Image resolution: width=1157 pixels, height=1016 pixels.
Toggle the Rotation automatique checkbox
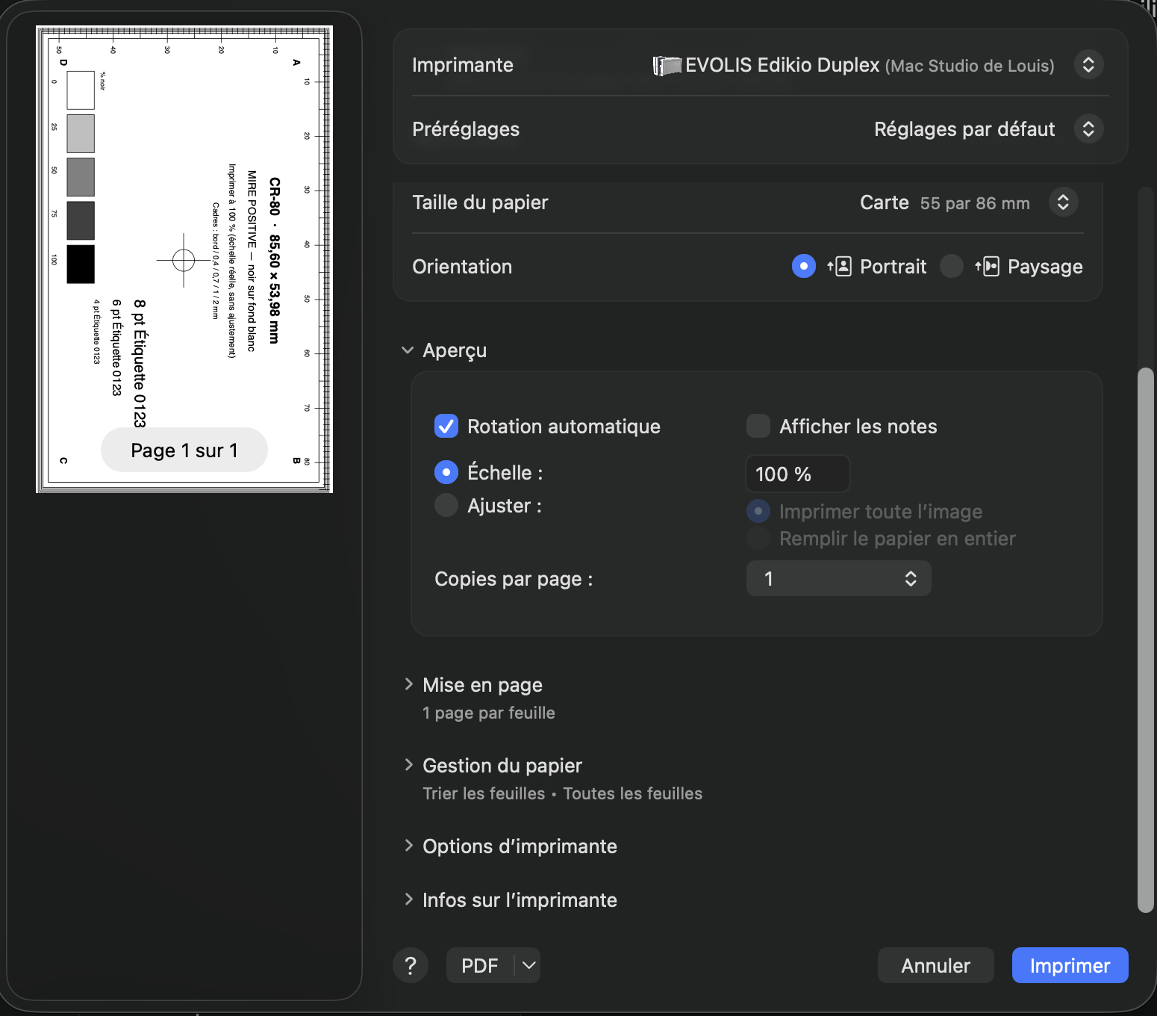point(446,427)
